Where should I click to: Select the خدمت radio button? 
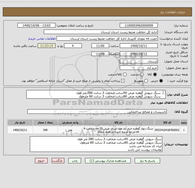tap(142, 74)
